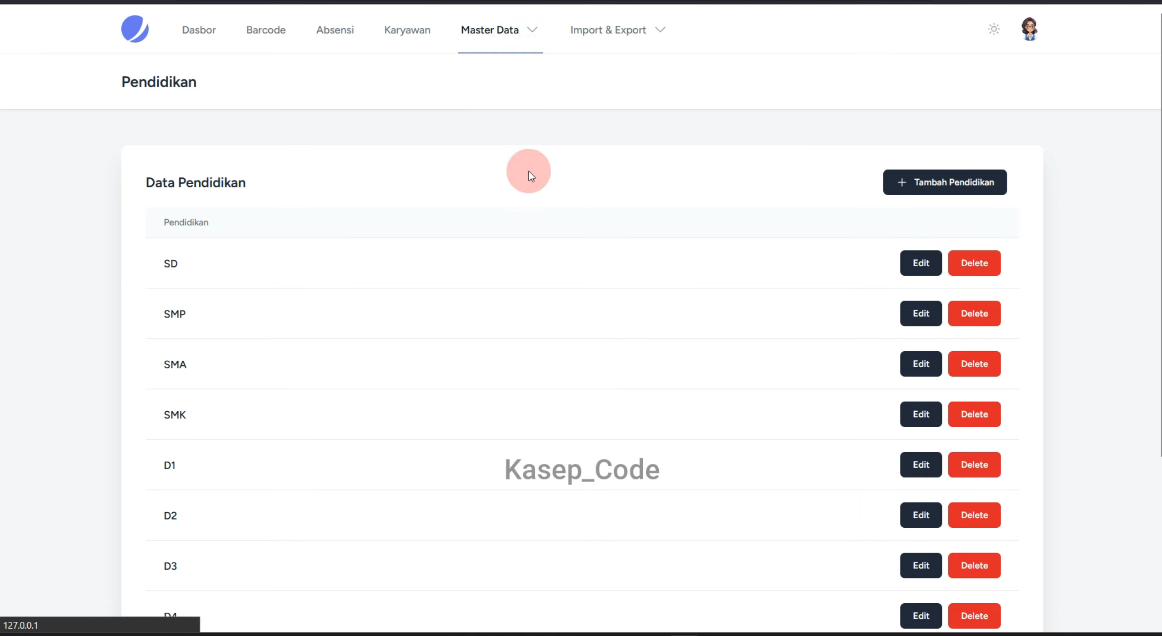Open the Barcode menu item
Viewport: 1162px width, 636px height.
point(266,30)
